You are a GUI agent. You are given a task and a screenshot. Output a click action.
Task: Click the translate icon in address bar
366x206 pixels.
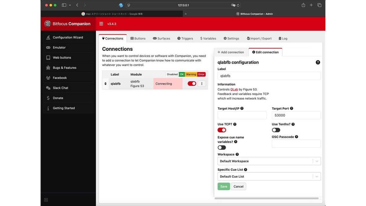tap(233, 5)
